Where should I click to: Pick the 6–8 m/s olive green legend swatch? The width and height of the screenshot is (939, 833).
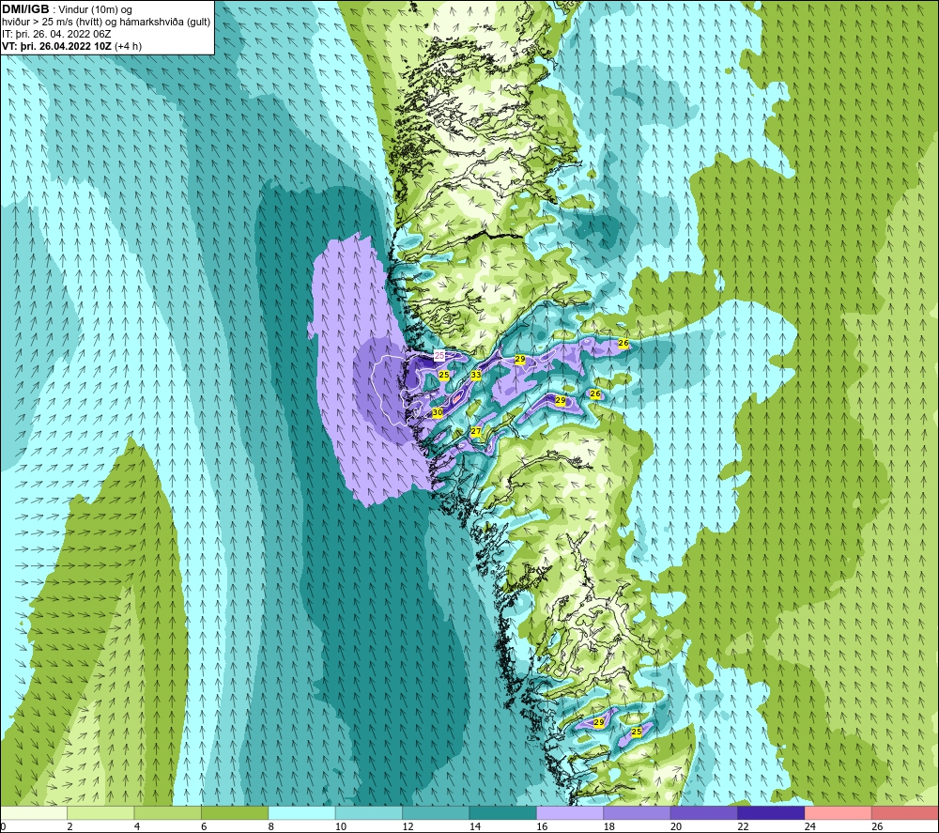[x=235, y=812]
